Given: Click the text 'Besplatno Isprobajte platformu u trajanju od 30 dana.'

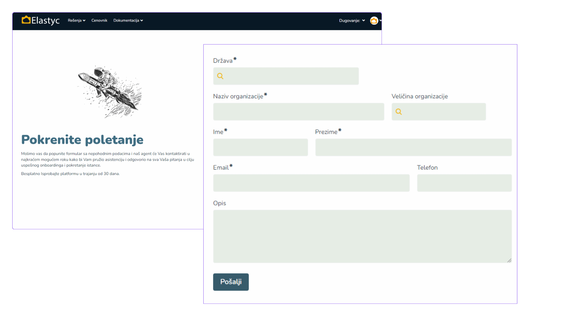Looking at the screenshot, I should [70, 174].
